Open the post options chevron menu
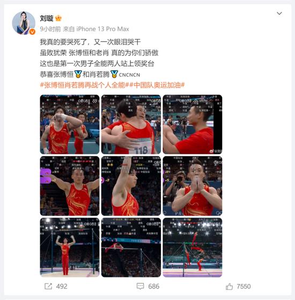The height and width of the screenshot is (300, 295). click(x=279, y=13)
